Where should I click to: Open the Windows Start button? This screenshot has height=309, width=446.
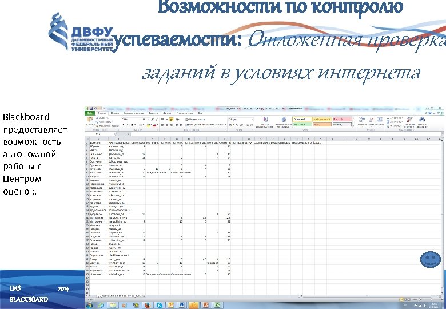pos(89,306)
